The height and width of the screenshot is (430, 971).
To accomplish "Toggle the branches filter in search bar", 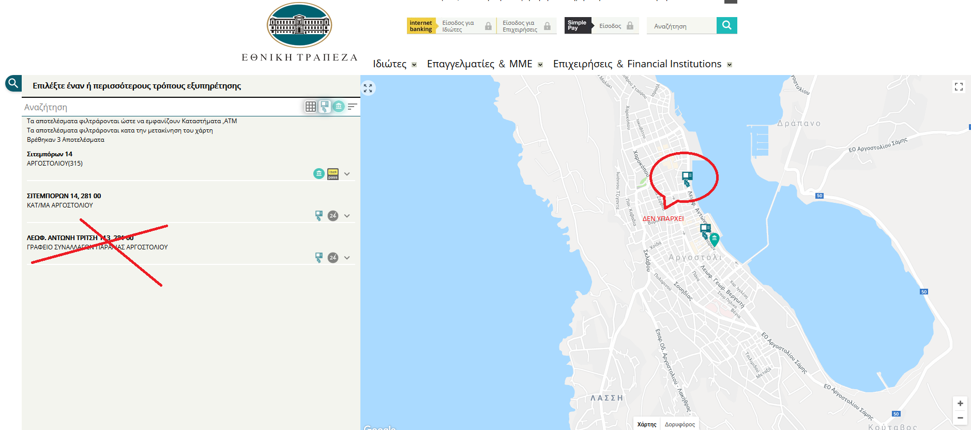I will [339, 107].
